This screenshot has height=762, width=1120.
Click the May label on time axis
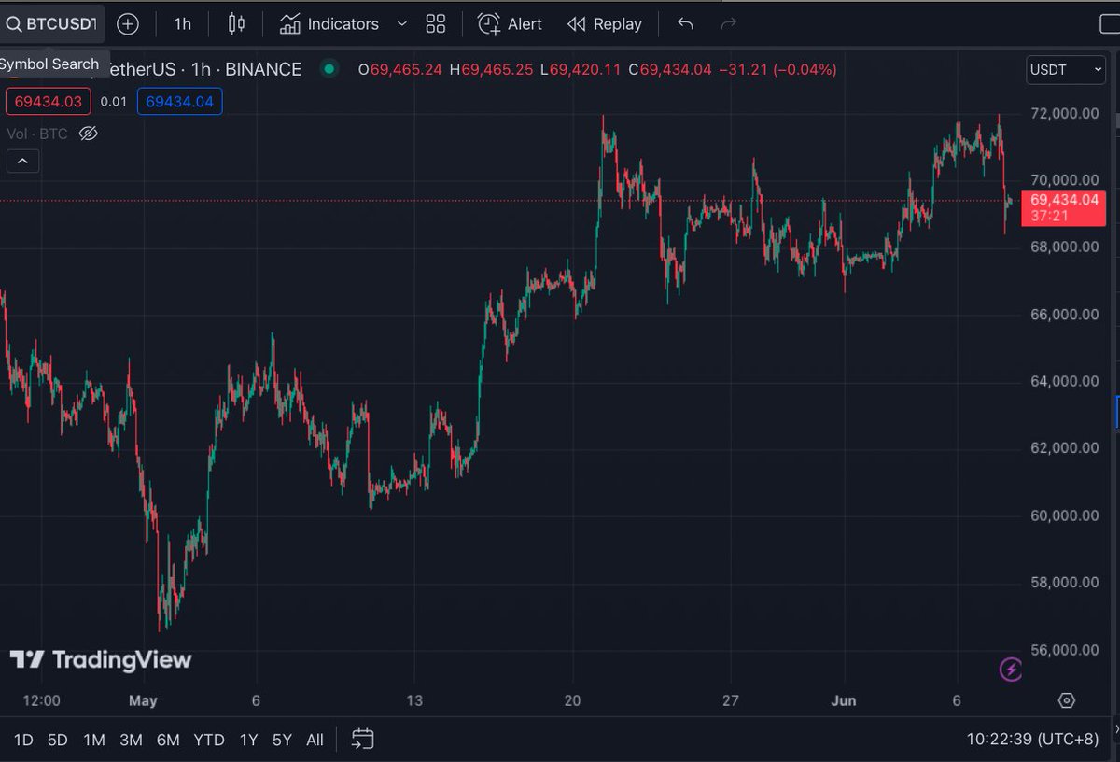pos(143,700)
